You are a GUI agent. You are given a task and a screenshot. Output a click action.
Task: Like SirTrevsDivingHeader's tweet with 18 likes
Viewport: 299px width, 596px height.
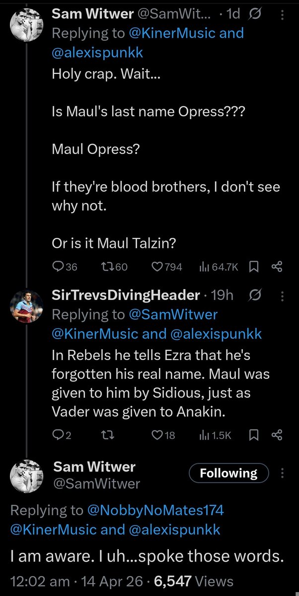(x=158, y=435)
